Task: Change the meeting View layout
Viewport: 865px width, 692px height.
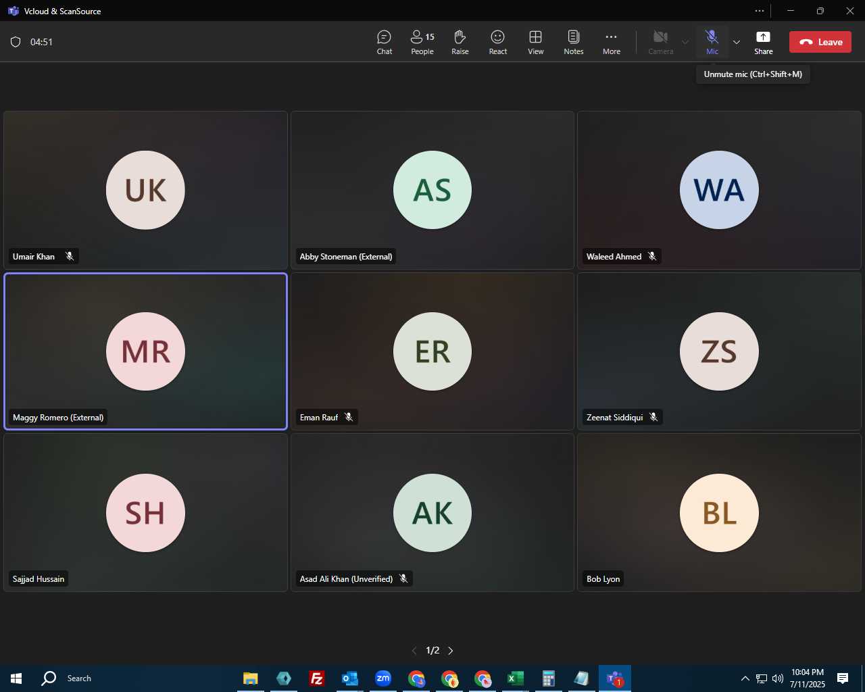Action: [x=536, y=42]
